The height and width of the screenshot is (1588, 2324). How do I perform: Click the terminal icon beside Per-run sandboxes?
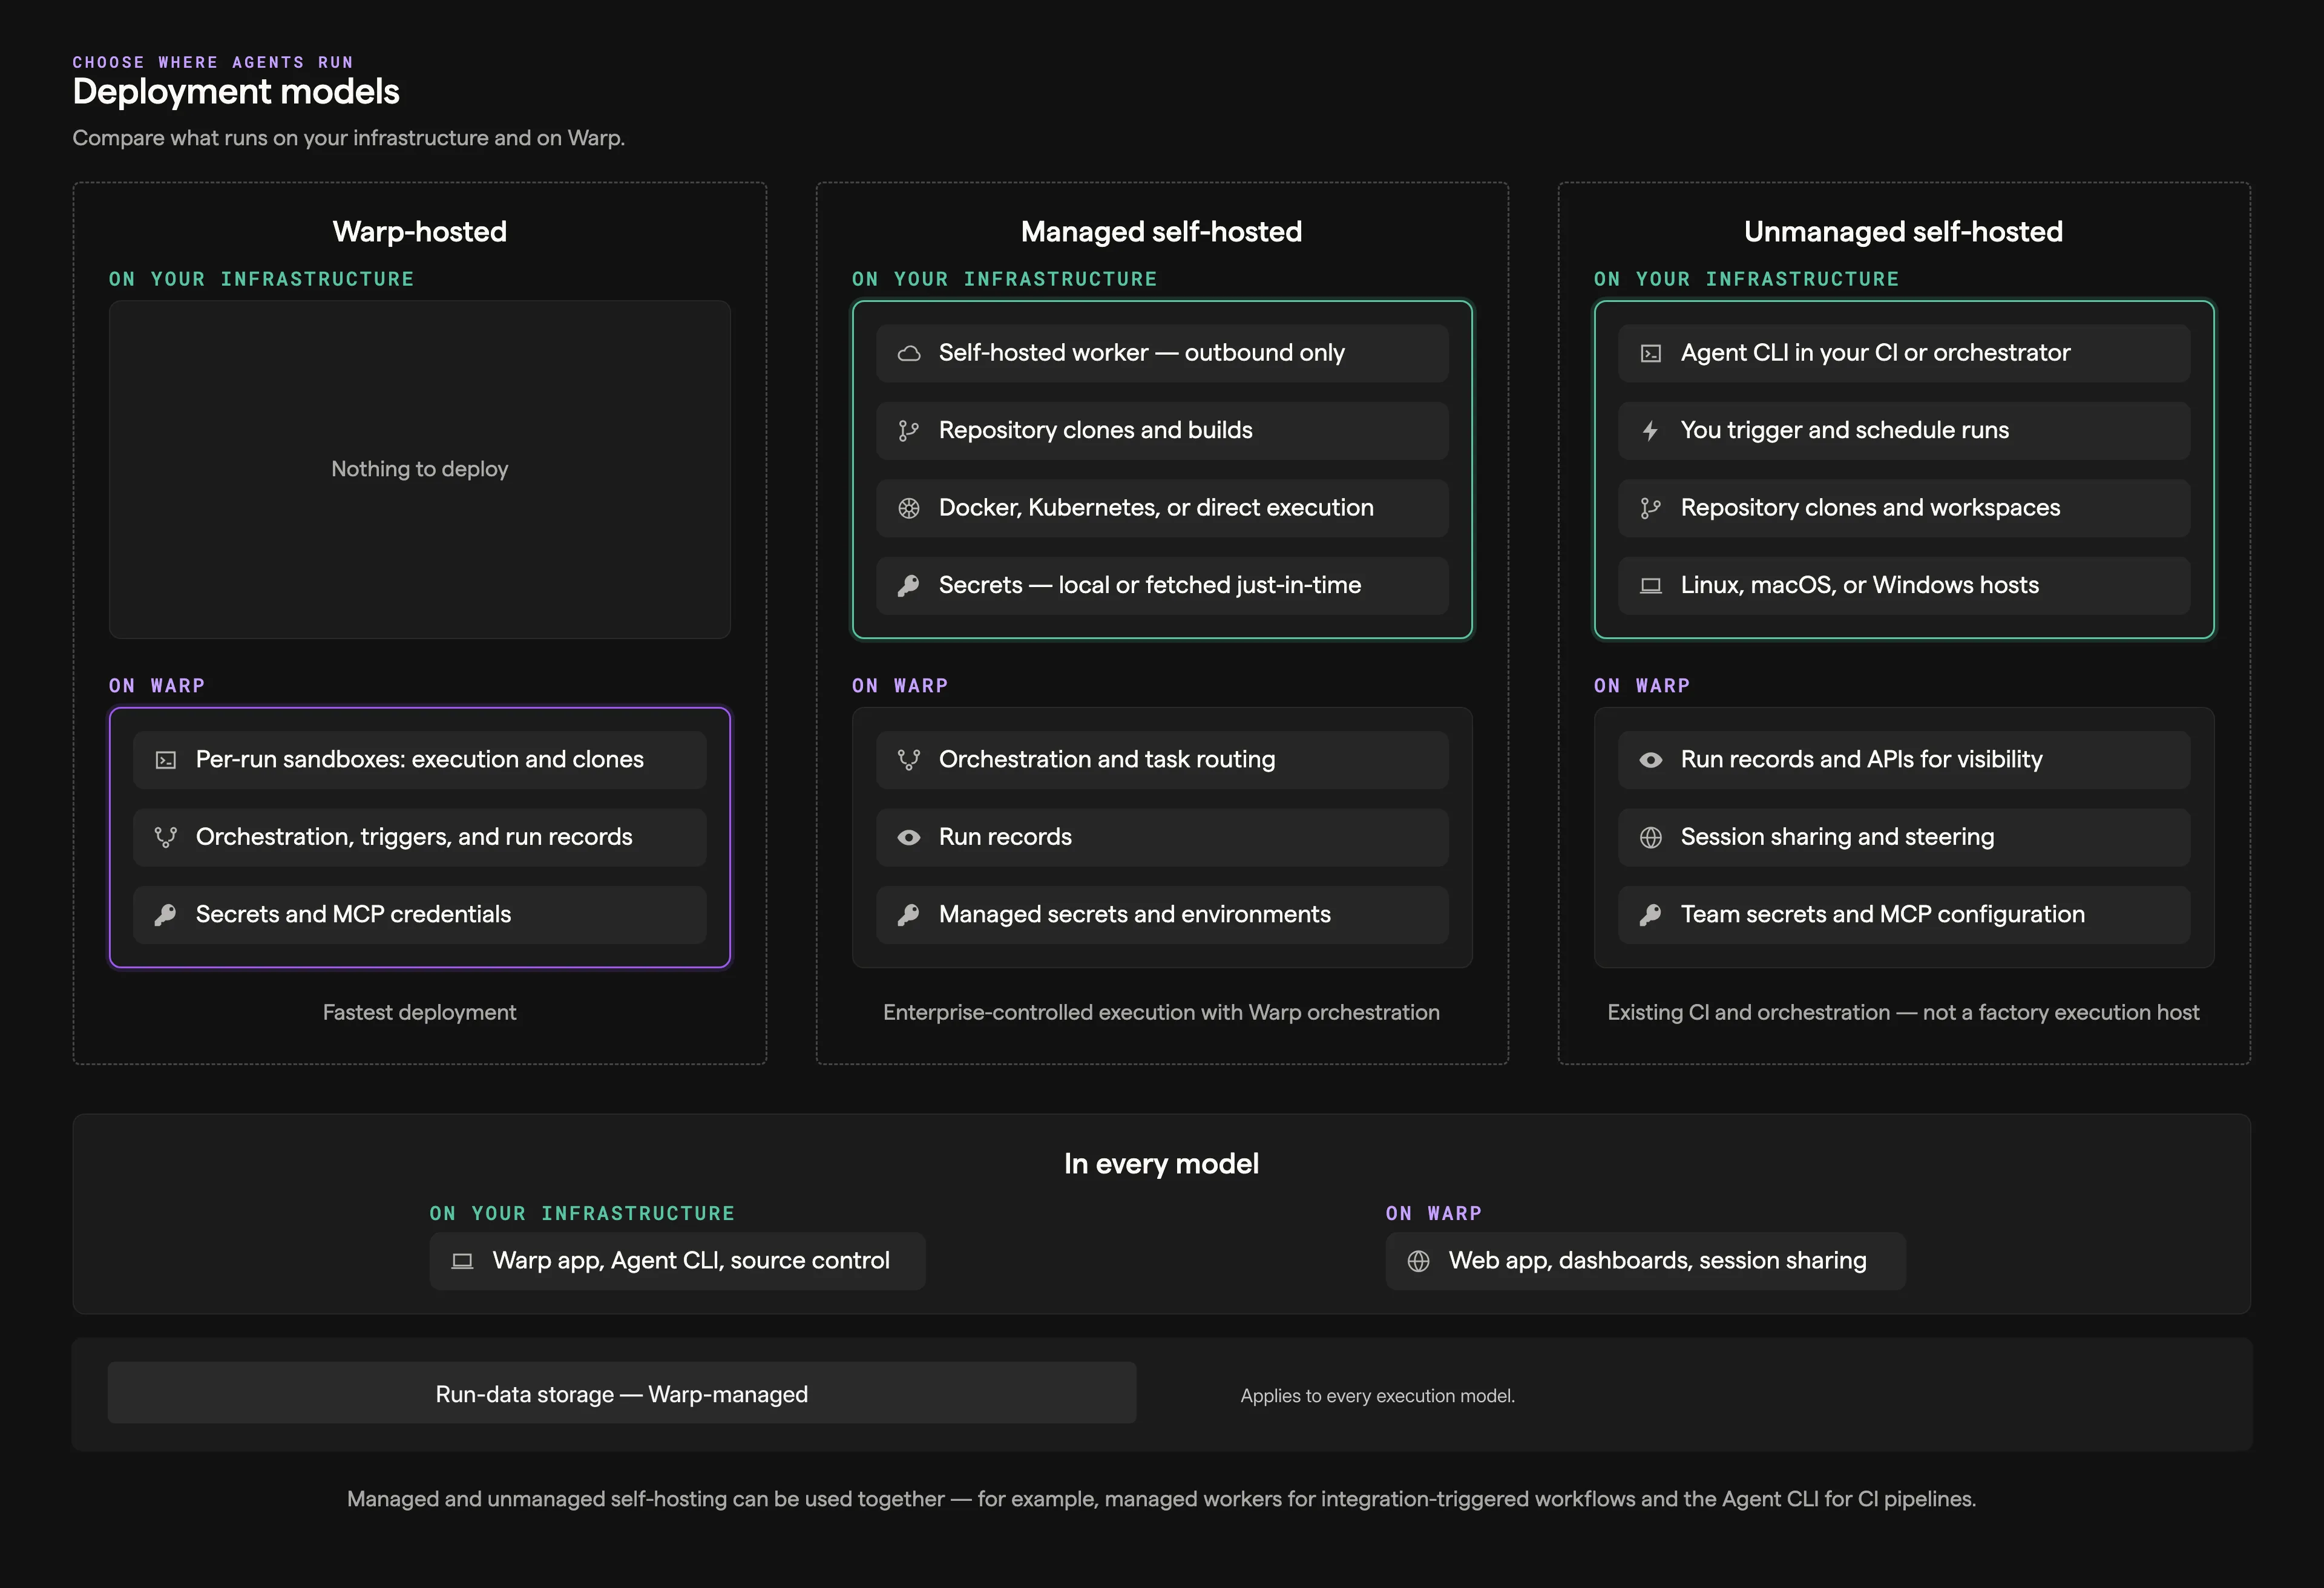165,760
